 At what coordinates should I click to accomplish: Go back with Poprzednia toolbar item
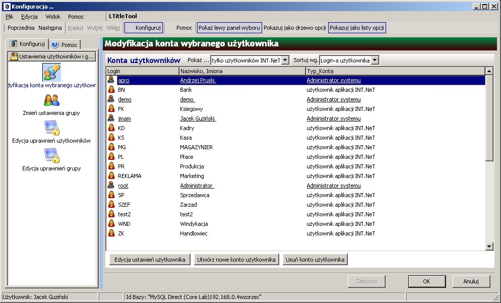21,28
